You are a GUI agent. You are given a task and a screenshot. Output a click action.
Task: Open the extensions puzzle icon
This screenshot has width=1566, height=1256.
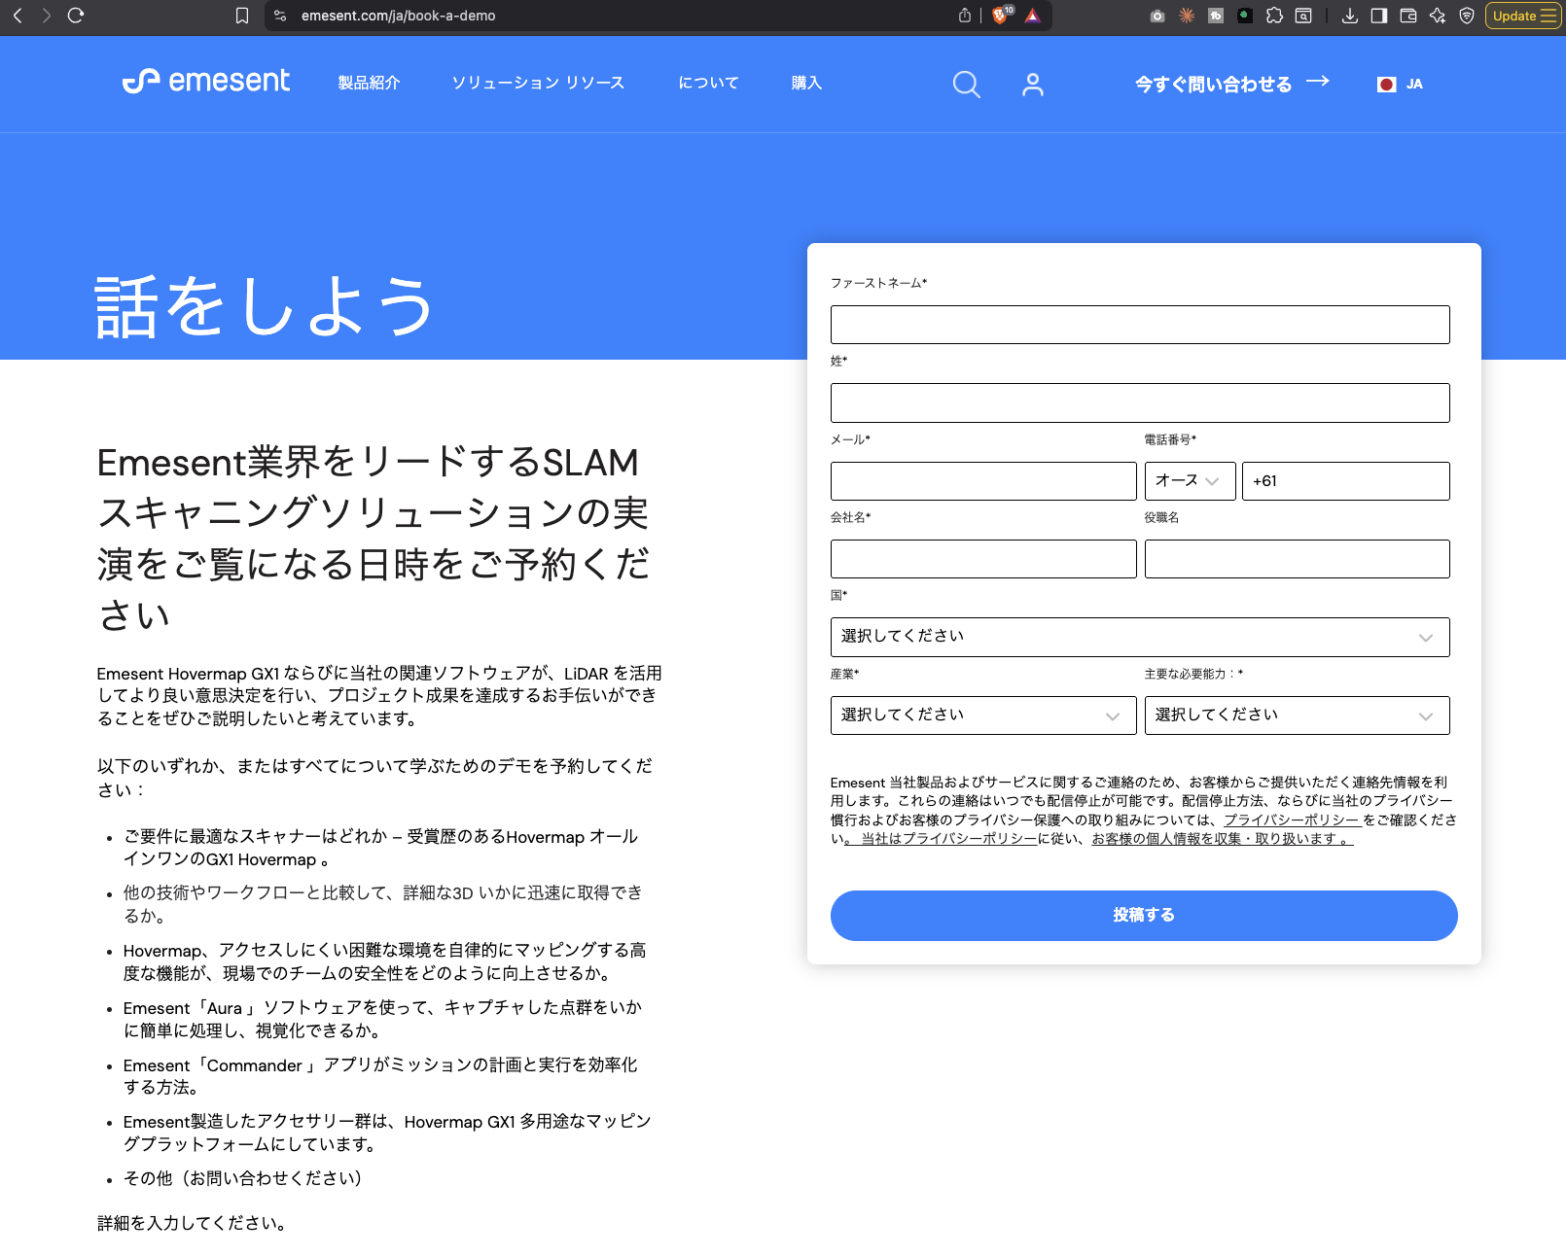click(1274, 16)
